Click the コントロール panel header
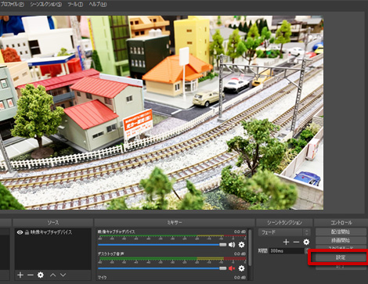 (341, 222)
